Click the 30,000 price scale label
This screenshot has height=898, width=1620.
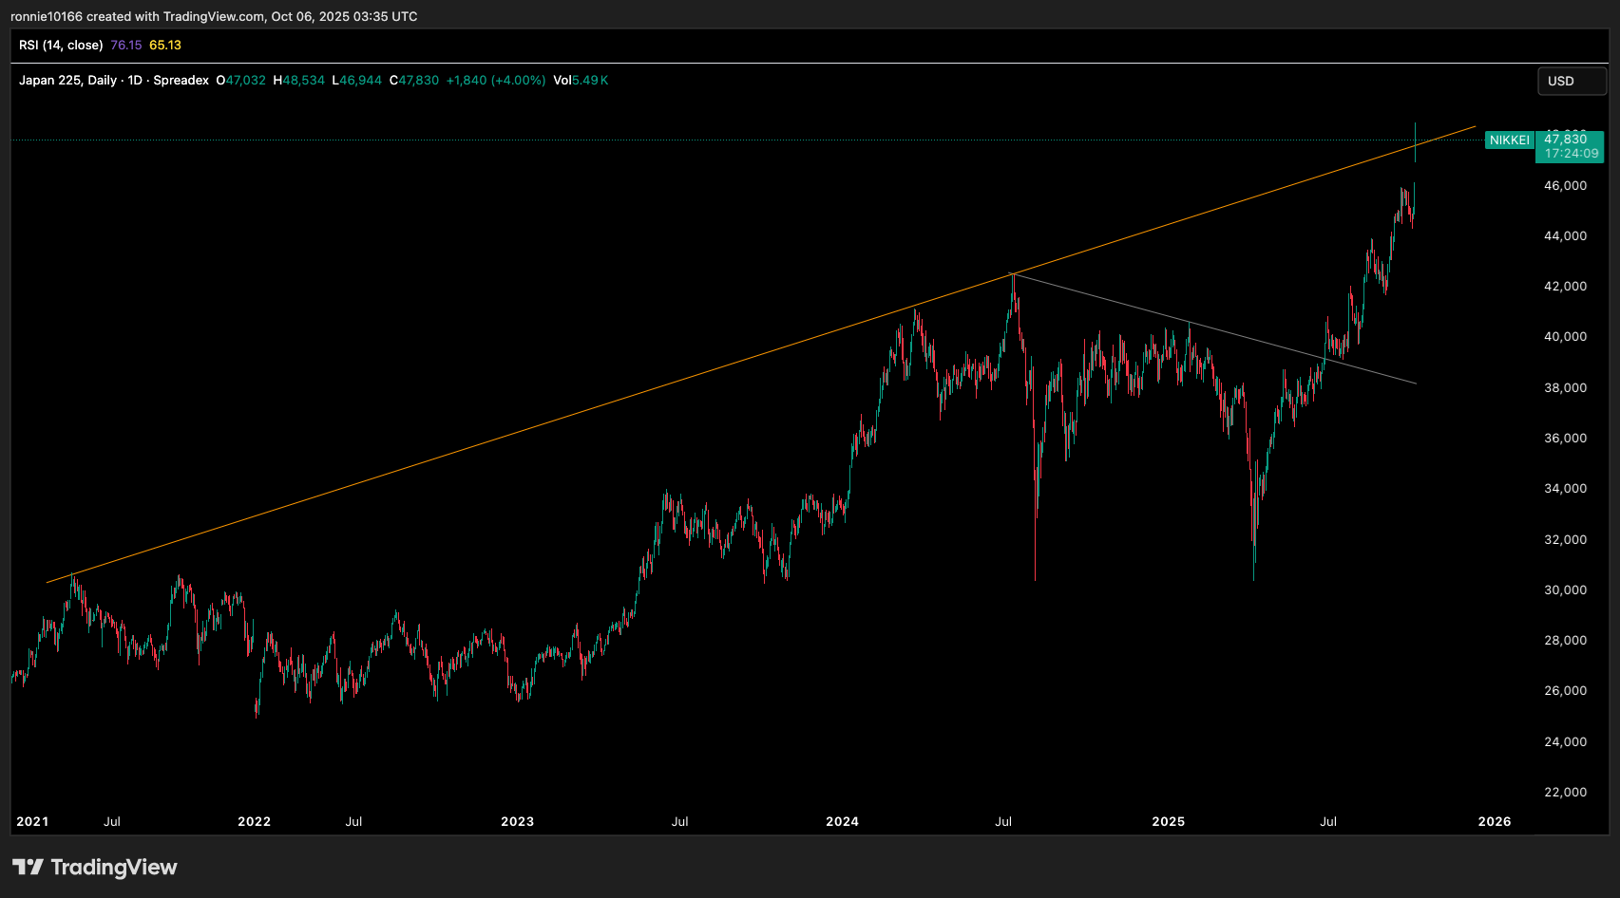[x=1565, y=590]
